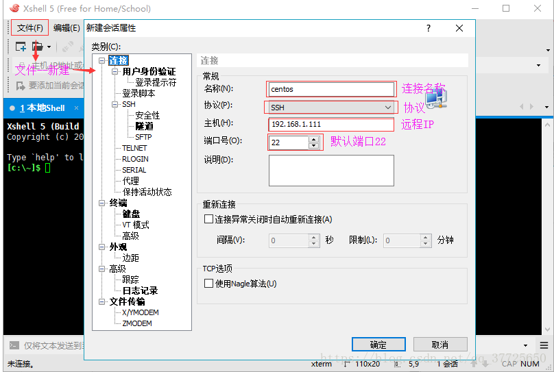Click the 限制 minutes input field

pos(402,240)
